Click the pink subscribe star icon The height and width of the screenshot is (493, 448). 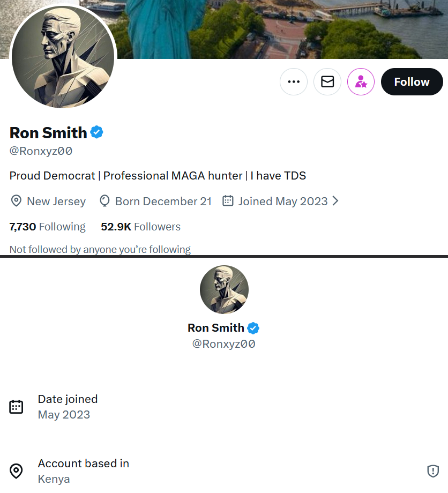tap(361, 82)
